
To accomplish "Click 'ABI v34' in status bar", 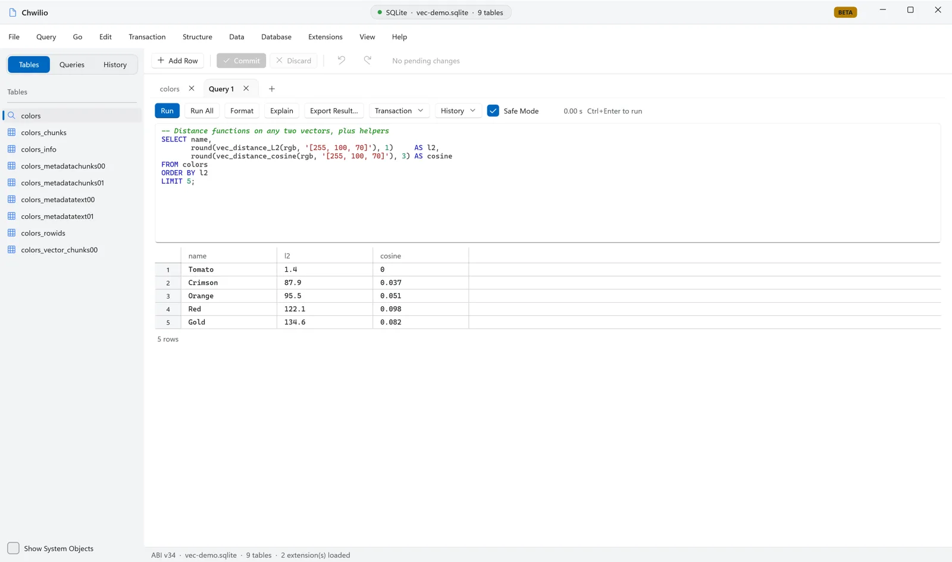I will 163,555.
